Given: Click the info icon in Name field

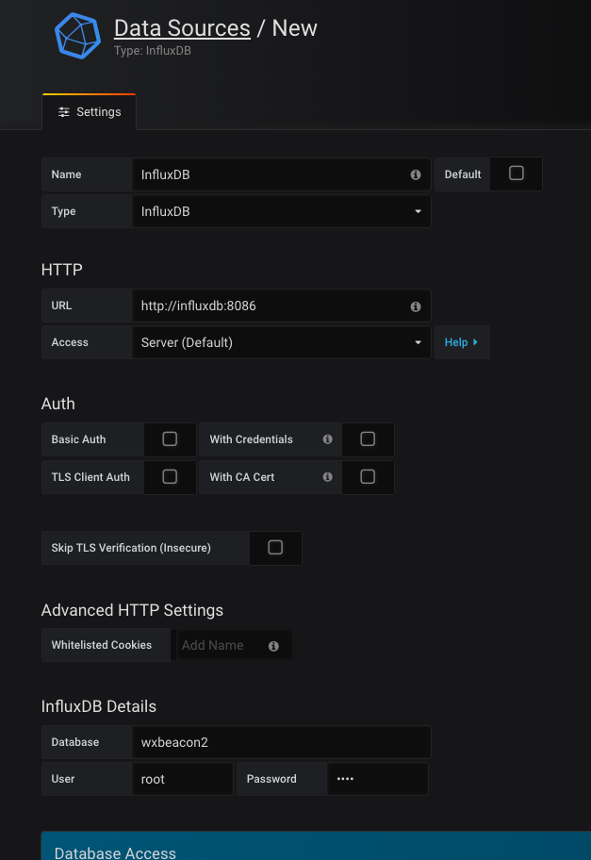Looking at the screenshot, I should point(416,175).
